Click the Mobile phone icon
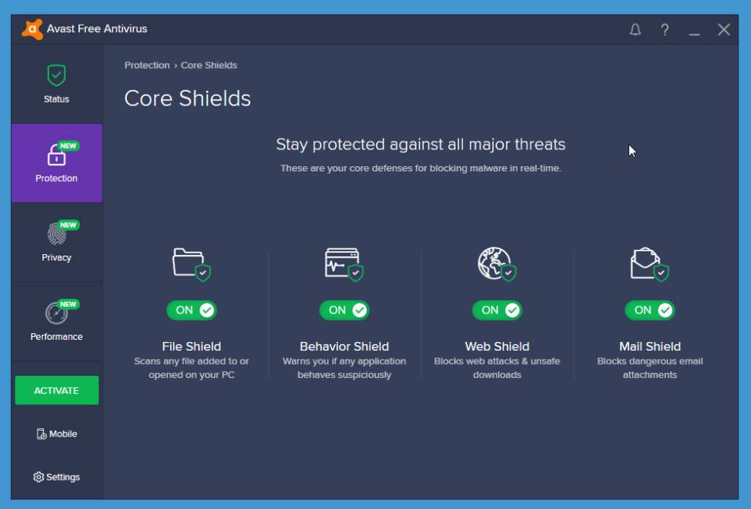The image size is (751, 509). [42, 434]
